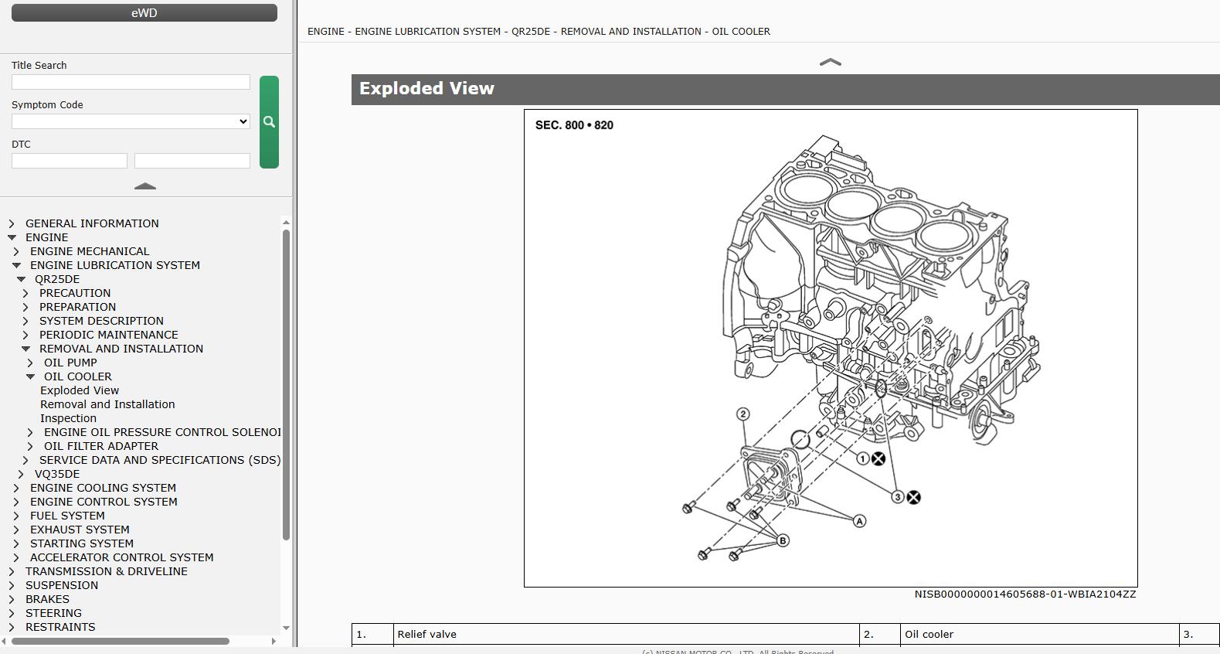The width and height of the screenshot is (1220, 654).
Task: Collapse ENGINE LUBRICATION SYSTEM node
Action: point(16,265)
